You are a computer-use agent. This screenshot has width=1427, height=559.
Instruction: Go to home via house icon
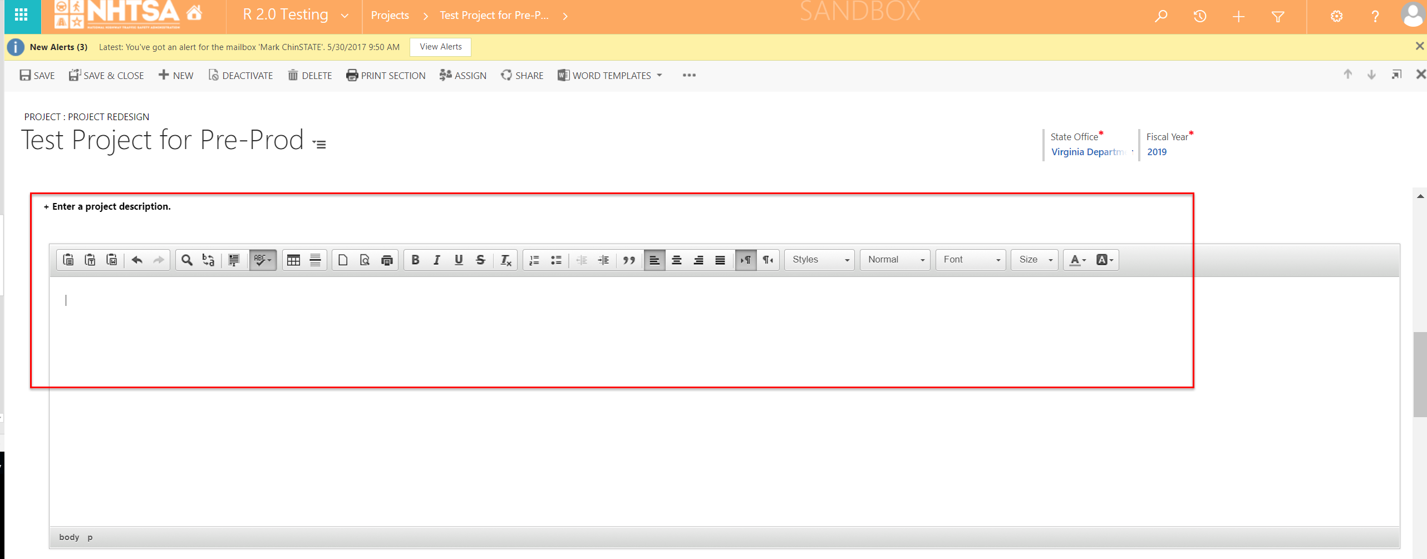click(194, 13)
